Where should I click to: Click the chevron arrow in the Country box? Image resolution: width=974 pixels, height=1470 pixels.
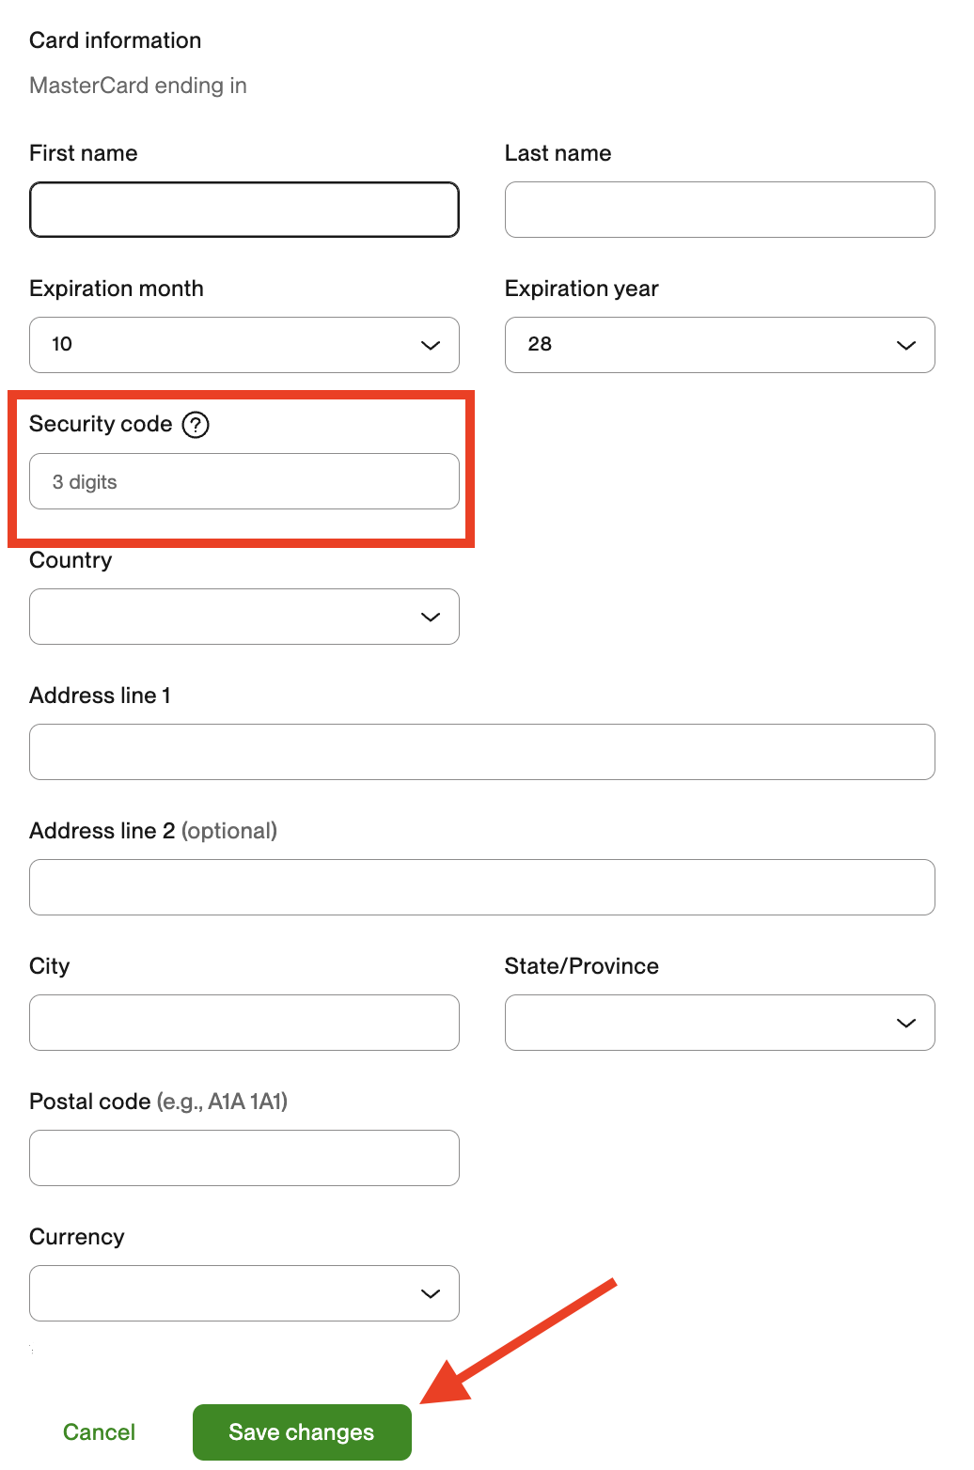tap(431, 618)
